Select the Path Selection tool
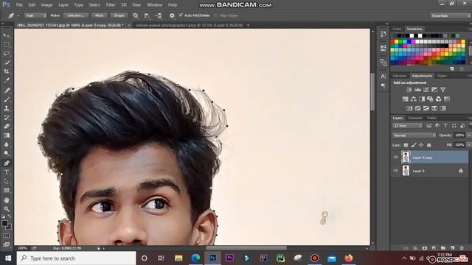This screenshot has width=472, height=265. [7, 182]
